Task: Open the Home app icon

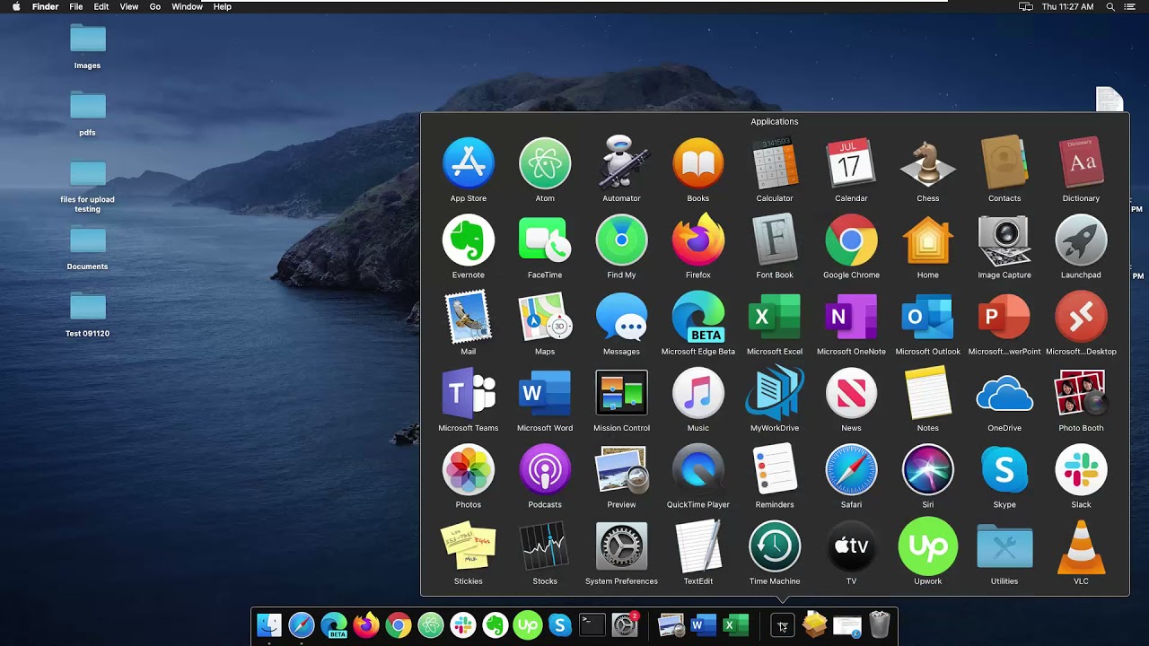Action: pos(928,240)
